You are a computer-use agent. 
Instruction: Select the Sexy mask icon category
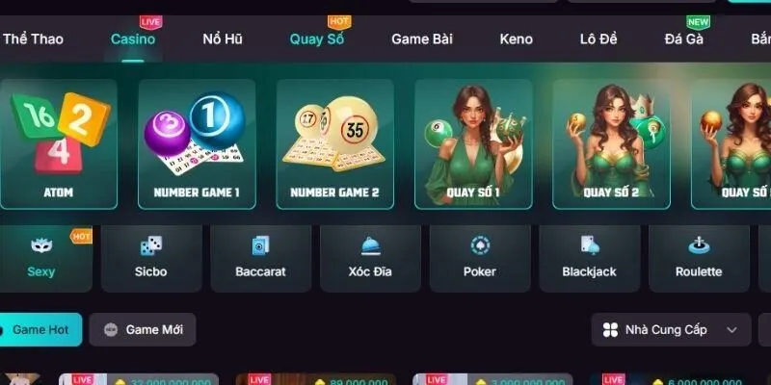(x=41, y=245)
